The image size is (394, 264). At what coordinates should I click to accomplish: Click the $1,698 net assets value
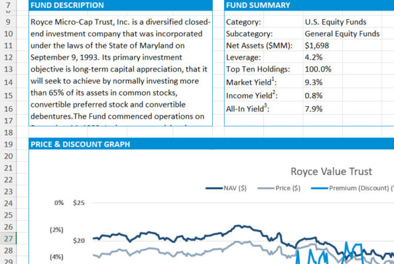click(317, 45)
